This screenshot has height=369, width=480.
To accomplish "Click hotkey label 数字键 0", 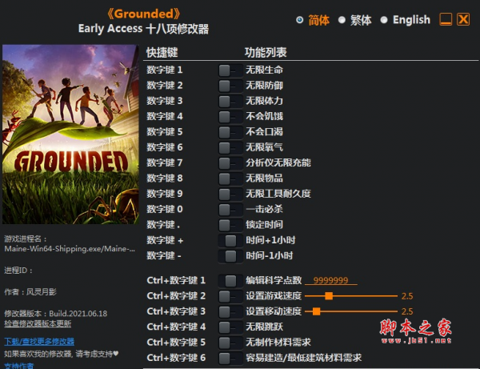I will [165, 209].
